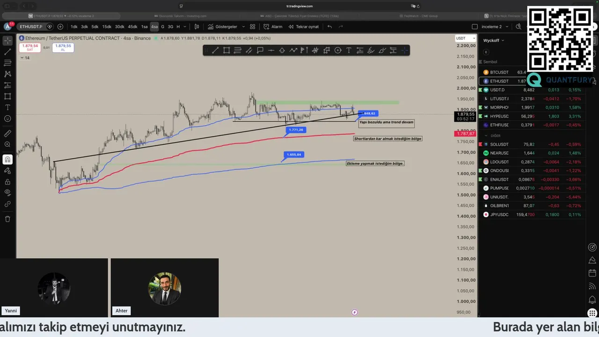Pick the text T in favorites toolbar
The image size is (599, 337).
click(349, 51)
